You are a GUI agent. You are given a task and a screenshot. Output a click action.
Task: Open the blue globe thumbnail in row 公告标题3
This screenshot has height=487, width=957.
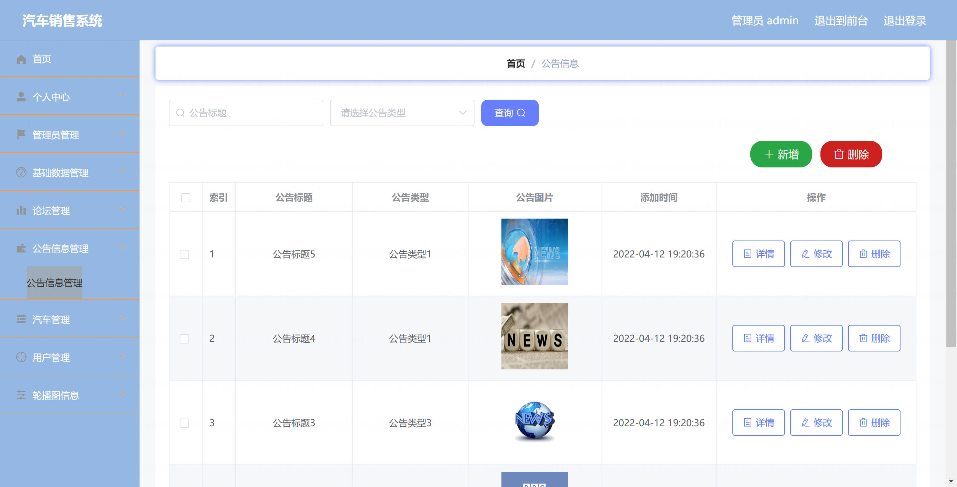pyautogui.click(x=535, y=421)
